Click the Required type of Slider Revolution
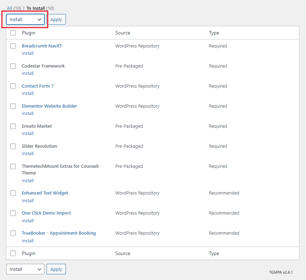 coord(218,146)
